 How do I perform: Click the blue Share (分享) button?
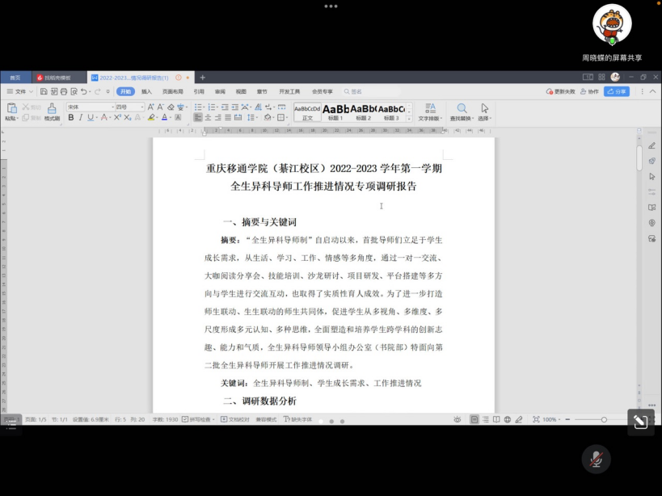coord(617,91)
